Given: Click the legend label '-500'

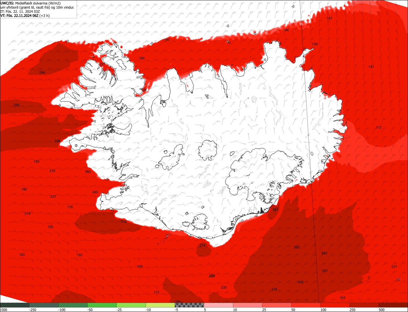Looking at the screenshot, I should [4, 310].
